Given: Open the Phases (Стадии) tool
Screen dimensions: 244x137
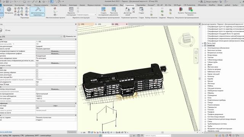Looking at the screenshot, I should [141, 10].
